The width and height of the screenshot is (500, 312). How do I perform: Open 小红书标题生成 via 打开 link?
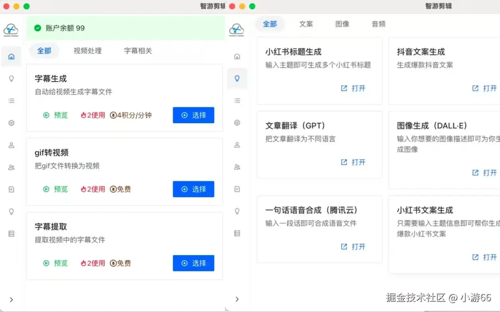(x=353, y=88)
